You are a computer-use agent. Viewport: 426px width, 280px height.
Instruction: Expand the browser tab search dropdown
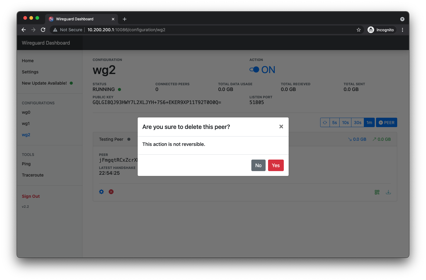(402, 19)
